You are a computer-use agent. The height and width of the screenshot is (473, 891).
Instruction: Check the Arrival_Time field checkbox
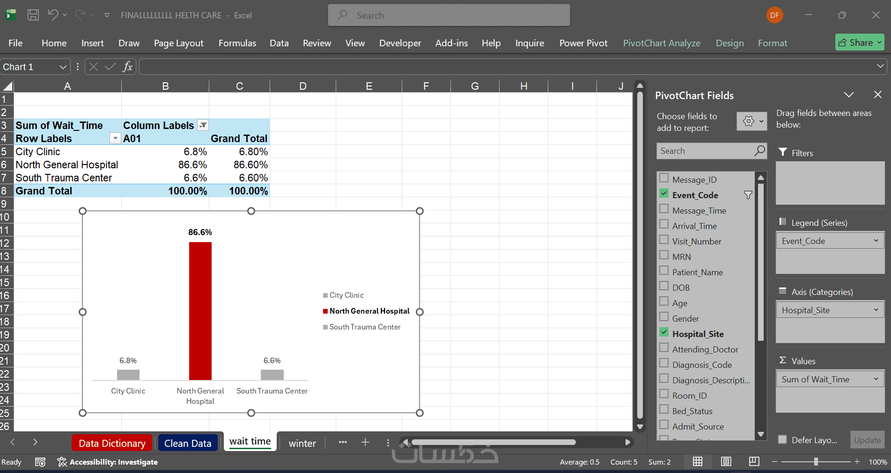click(664, 224)
